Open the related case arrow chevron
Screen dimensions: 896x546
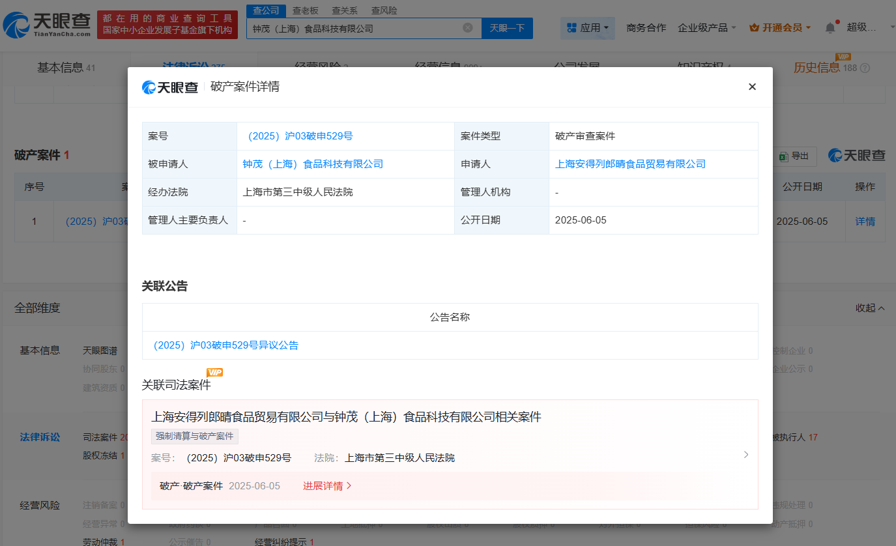[x=746, y=454]
